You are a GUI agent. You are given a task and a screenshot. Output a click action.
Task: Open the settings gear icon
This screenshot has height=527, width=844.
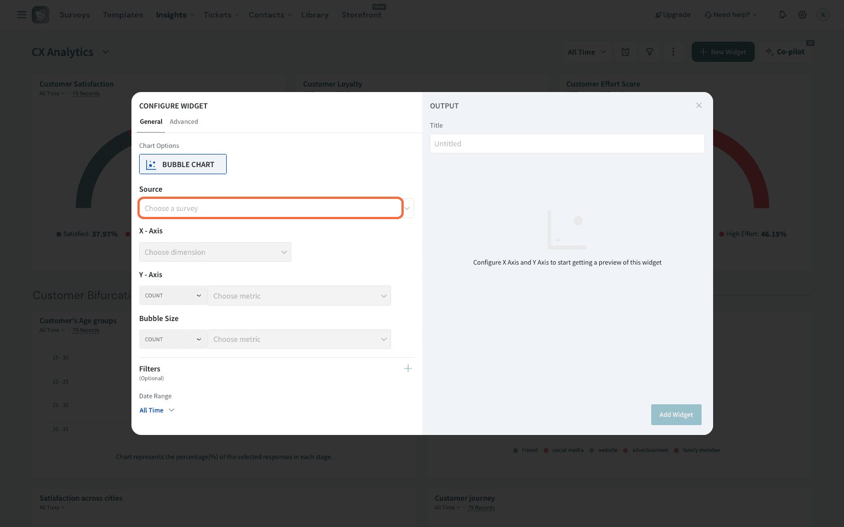pyautogui.click(x=802, y=15)
